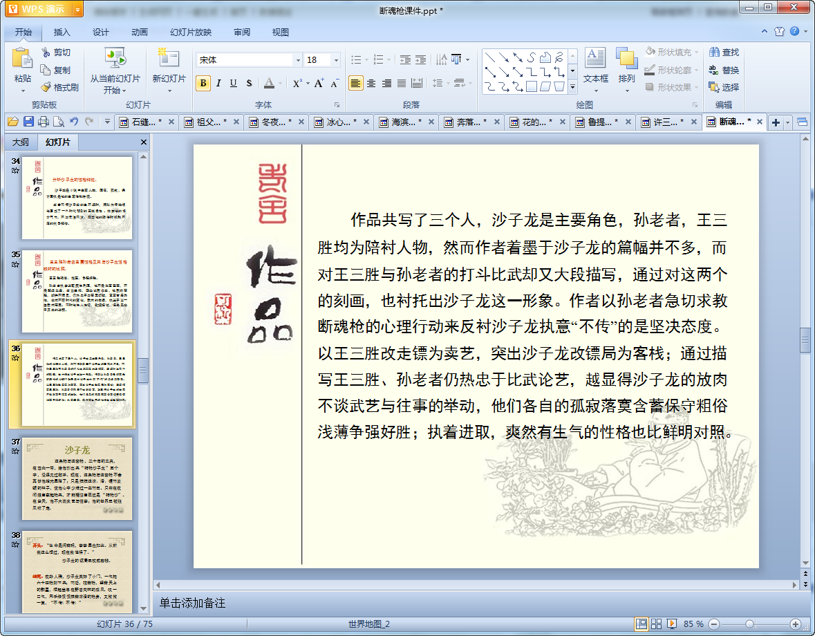The width and height of the screenshot is (815, 636).
Task: Click the Open folder icon in quick toolbar
Action: tap(13, 122)
